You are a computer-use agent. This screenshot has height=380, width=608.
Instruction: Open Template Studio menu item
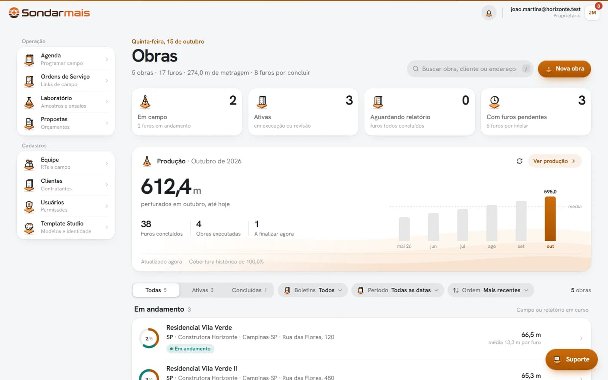tap(66, 227)
